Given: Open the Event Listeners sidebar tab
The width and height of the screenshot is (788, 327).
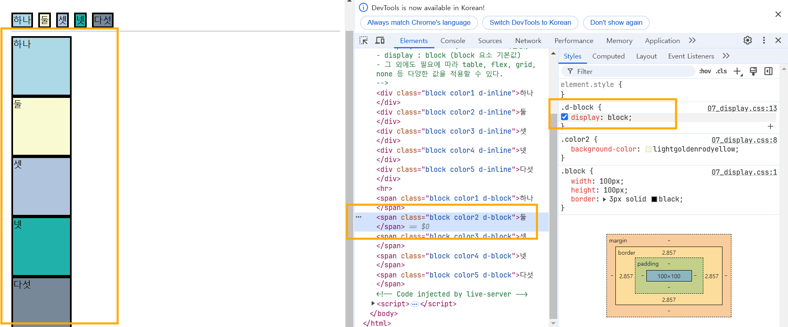Looking at the screenshot, I should pyautogui.click(x=691, y=56).
